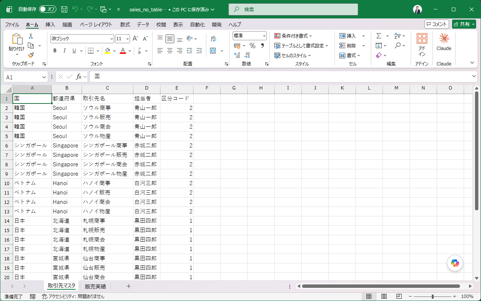Apply italic formatting

65,50
